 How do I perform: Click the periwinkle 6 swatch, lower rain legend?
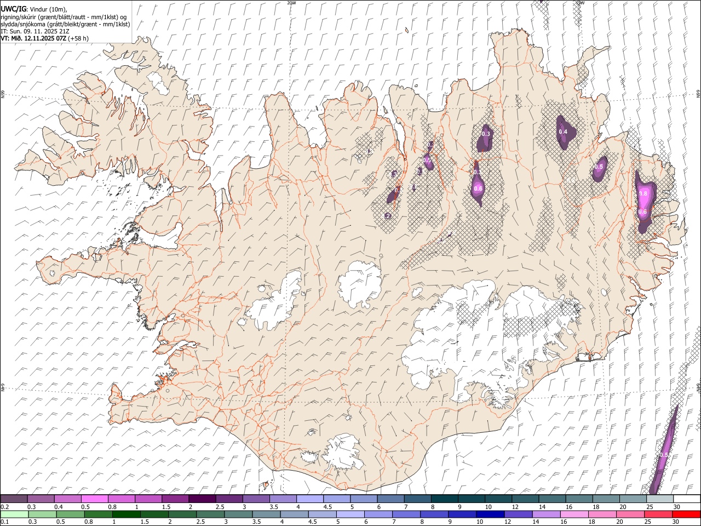point(378,514)
